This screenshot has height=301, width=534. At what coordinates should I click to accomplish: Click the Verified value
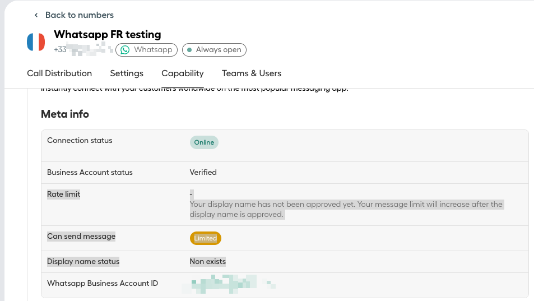203,172
